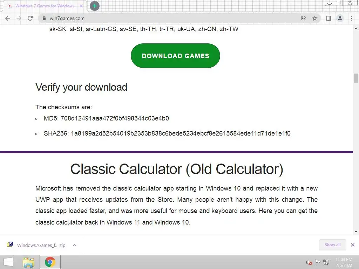Viewport: 359px width, 269px height.
Task: Click the calculator description paragraph
Action: [x=176, y=205]
